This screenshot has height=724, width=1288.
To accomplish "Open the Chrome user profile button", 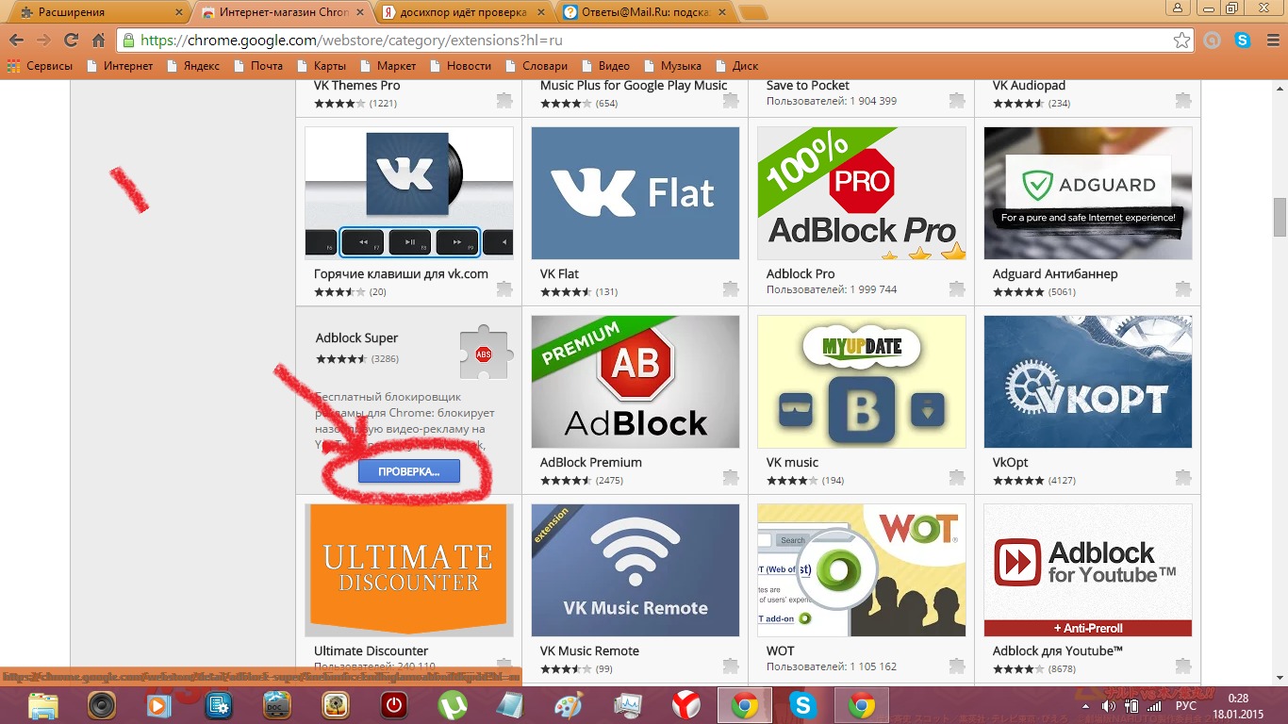I will pos(1178,8).
